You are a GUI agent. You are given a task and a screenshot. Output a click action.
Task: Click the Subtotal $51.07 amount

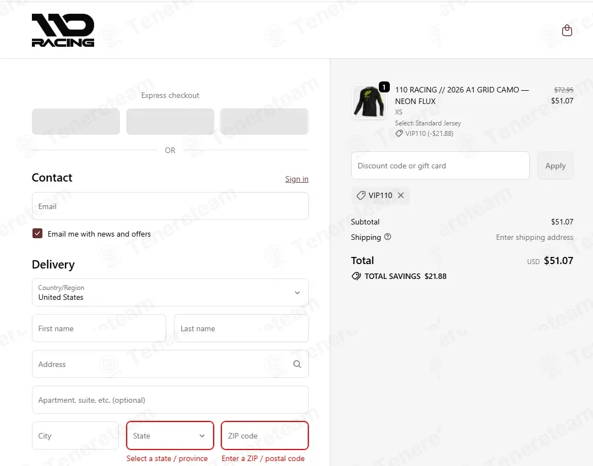pos(562,222)
